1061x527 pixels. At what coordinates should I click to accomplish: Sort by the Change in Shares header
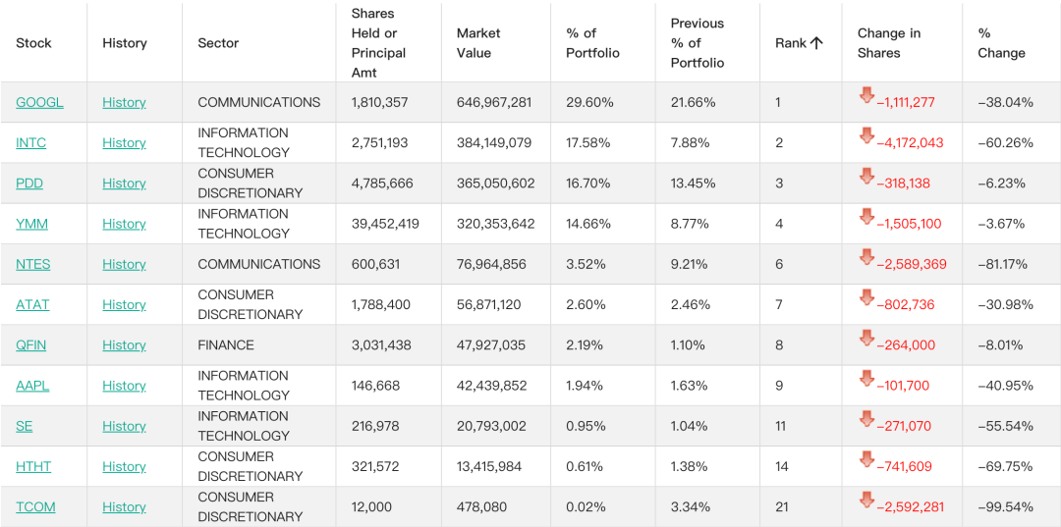click(x=888, y=43)
